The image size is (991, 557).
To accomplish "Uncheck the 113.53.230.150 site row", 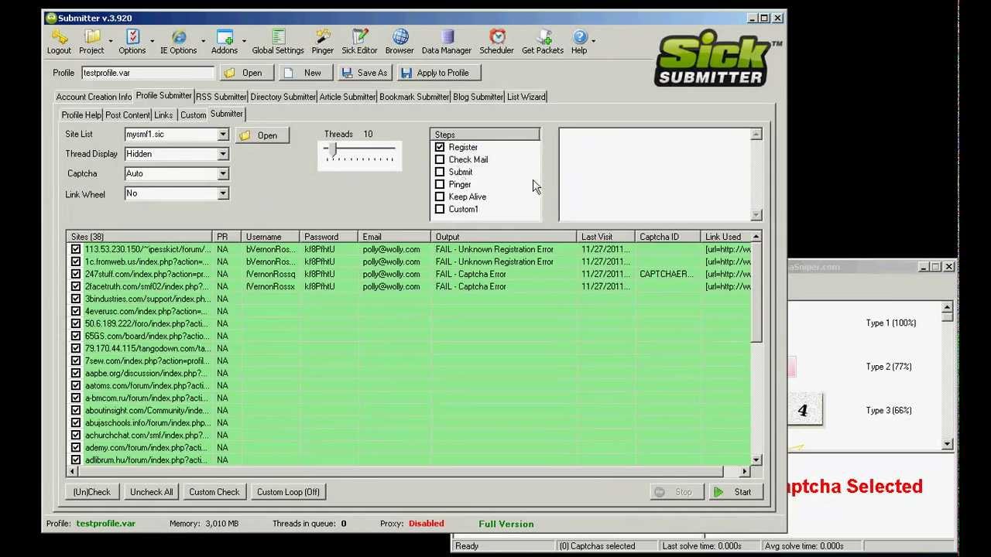I will (75, 249).
